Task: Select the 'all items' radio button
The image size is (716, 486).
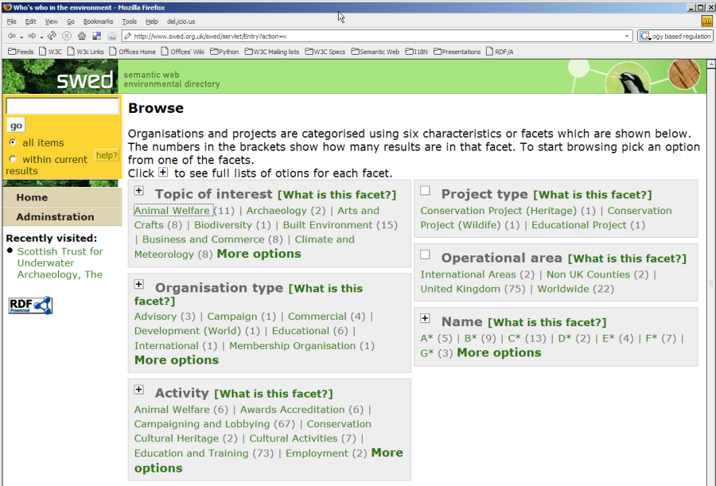Action: [x=13, y=142]
